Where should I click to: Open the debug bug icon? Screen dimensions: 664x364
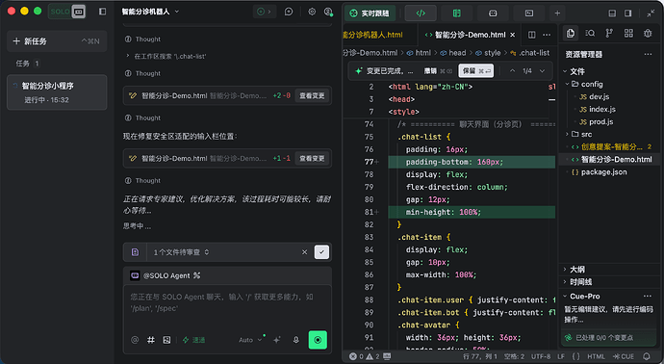[648, 33]
